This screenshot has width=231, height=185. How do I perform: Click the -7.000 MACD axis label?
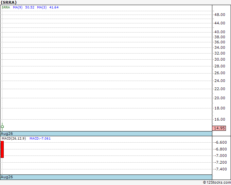(x=220, y=156)
